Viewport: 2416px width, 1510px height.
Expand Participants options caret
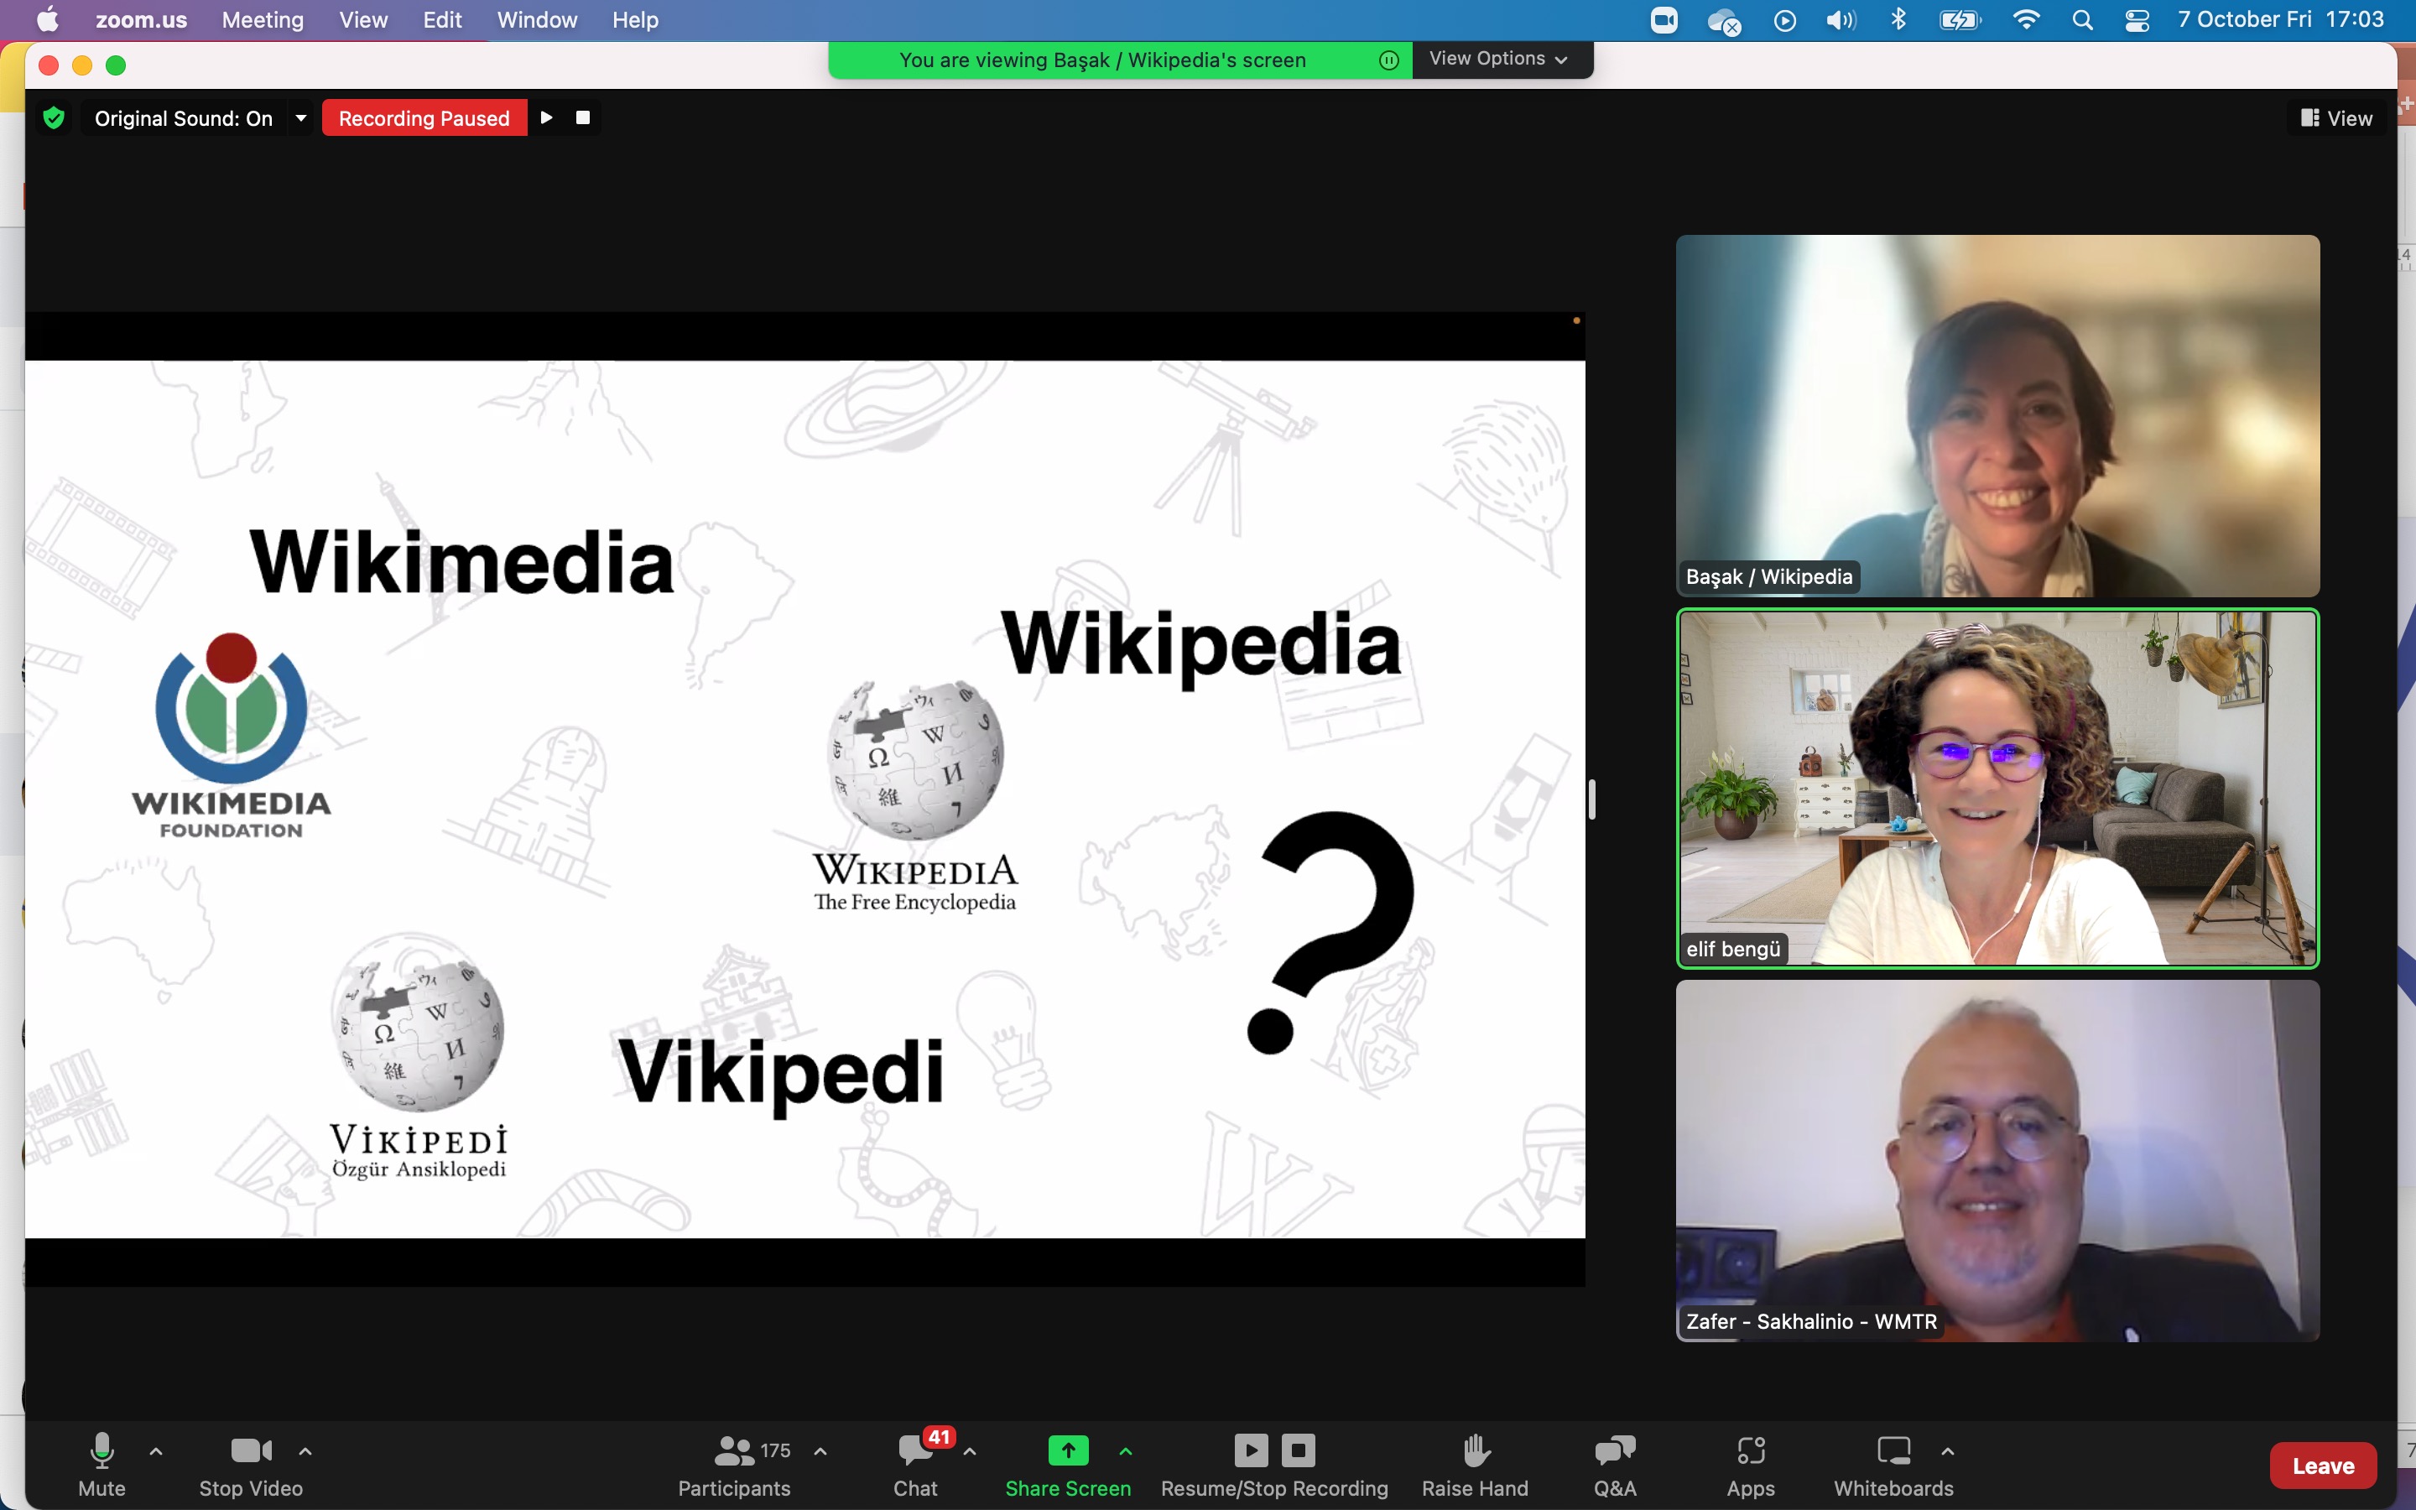820,1451
